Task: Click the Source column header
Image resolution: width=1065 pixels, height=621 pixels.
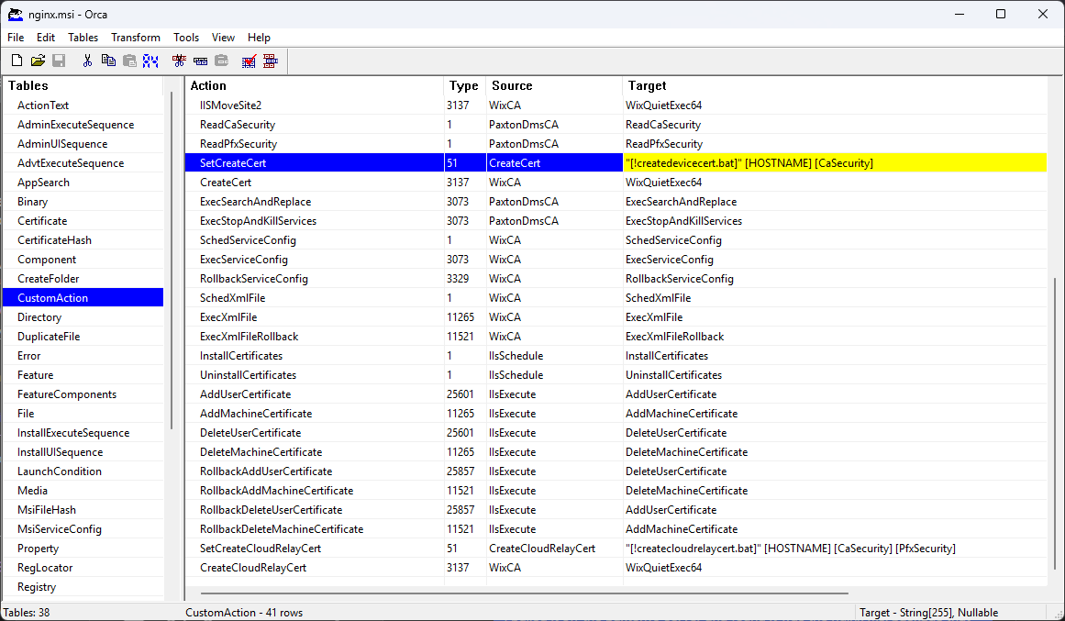Action: click(x=554, y=85)
